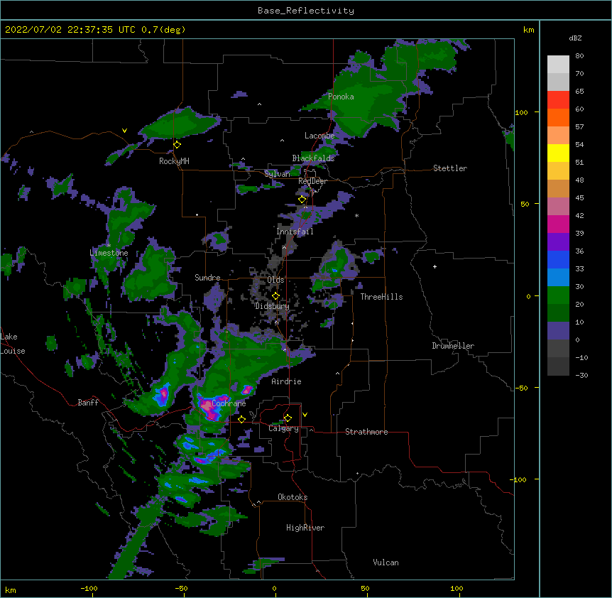
Task: Click the 50 label on the bottom axis
Action: click(x=365, y=588)
